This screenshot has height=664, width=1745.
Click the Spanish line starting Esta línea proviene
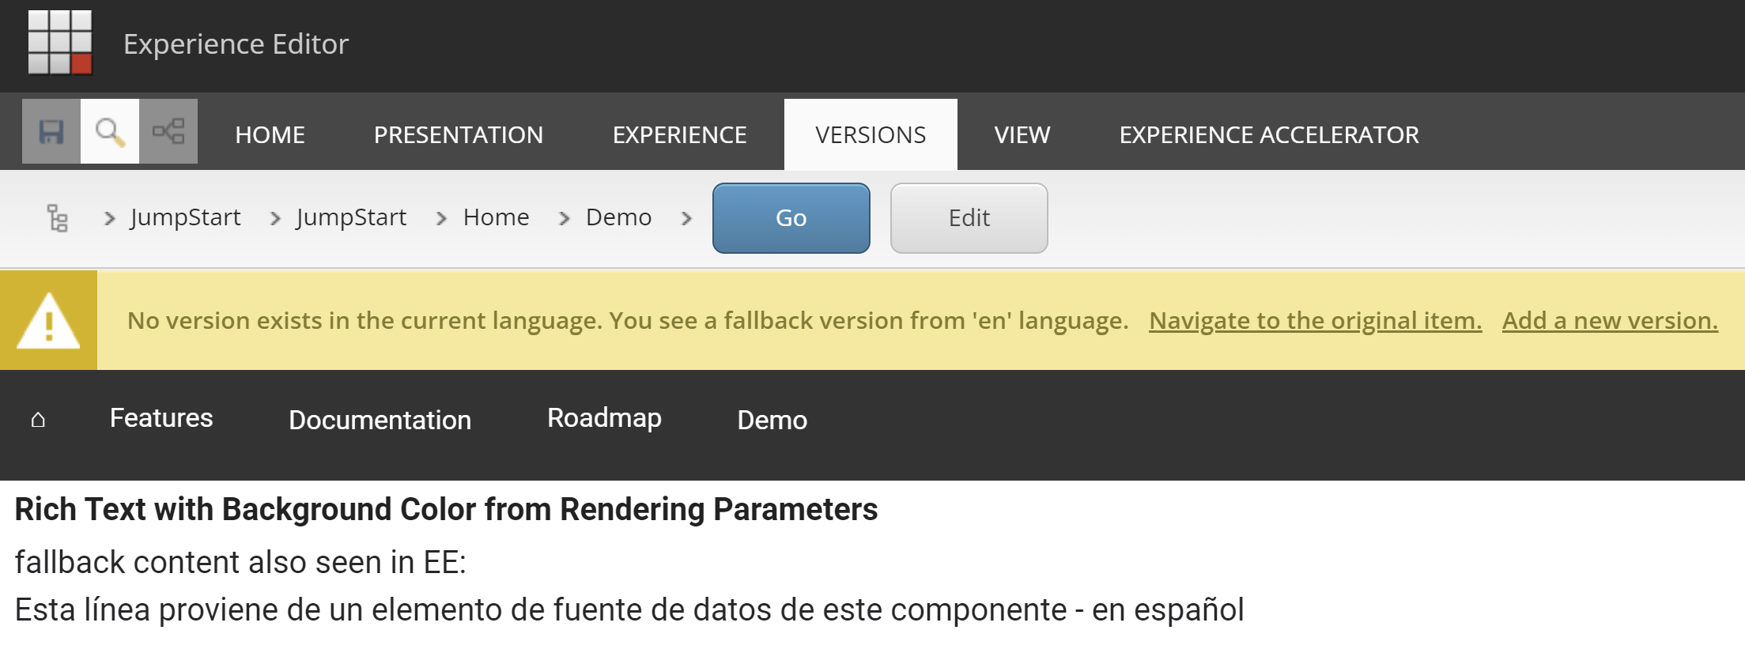tap(629, 610)
